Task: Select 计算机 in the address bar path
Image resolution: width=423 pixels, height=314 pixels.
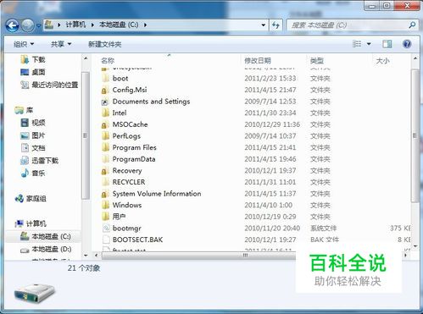Action: pyautogui.click(x=75, y=25)
